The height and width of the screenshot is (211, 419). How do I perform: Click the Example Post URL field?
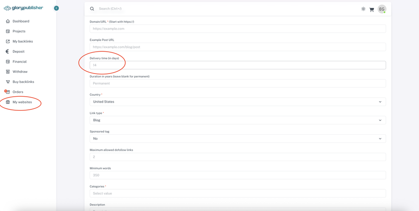click(x=238, y=47)
